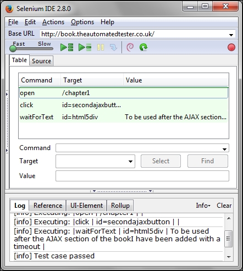The image size is (243, 271).
Task: Expand the Target dropdown arrow
Action: click(x=130, y=162)
